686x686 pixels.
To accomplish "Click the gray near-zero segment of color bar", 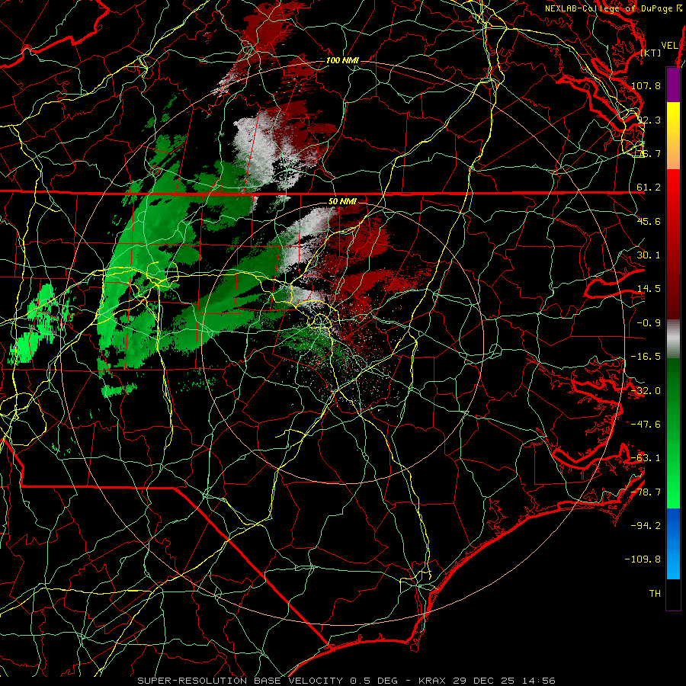I will 673,339.
